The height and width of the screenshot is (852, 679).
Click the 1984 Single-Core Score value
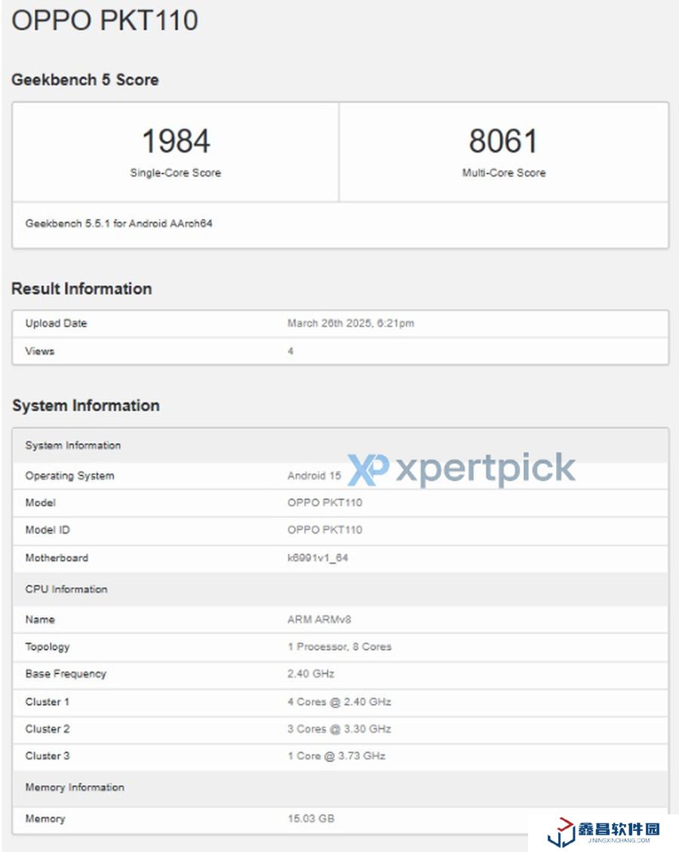[x=176, y=141]
